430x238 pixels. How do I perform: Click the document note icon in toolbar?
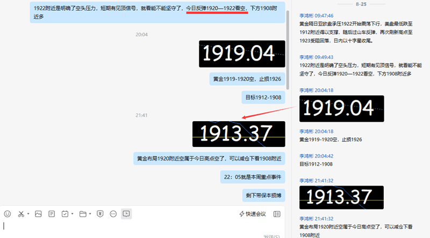(52, 213)
